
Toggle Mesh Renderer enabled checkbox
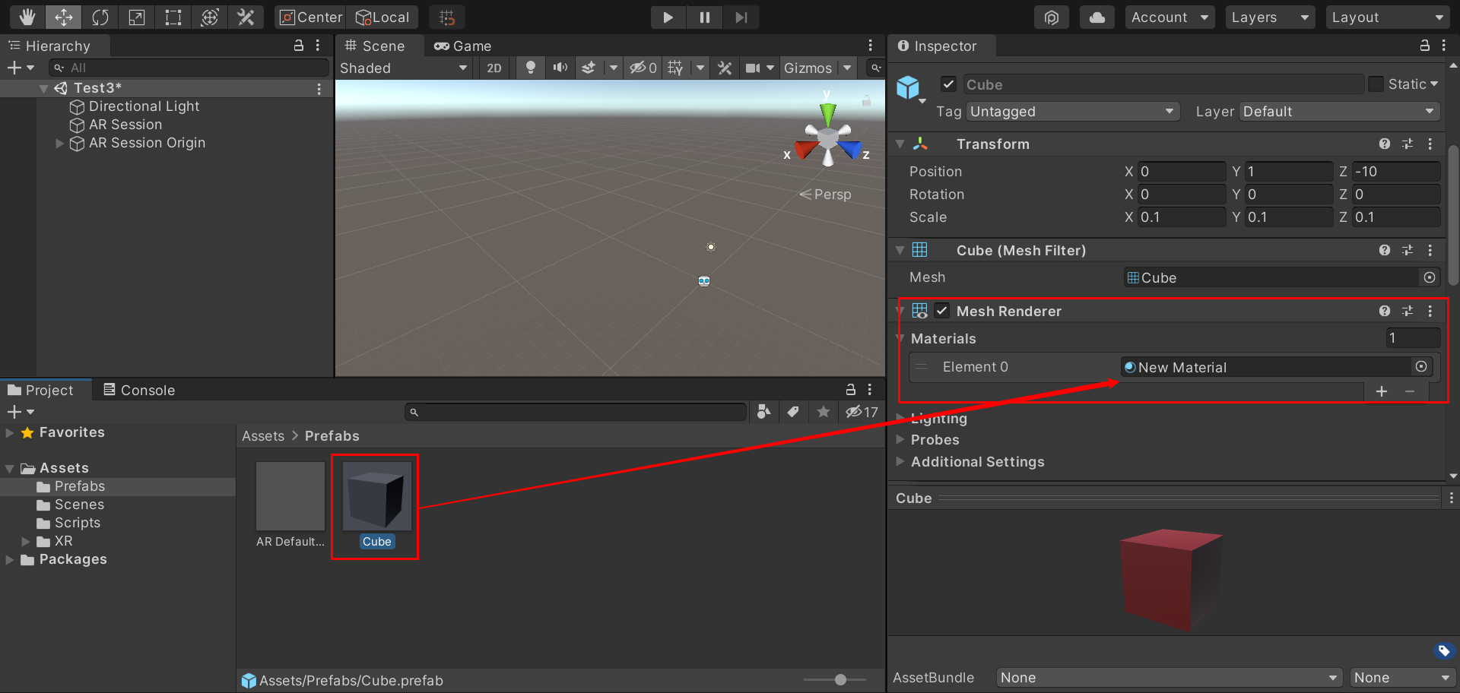[942, 311]
